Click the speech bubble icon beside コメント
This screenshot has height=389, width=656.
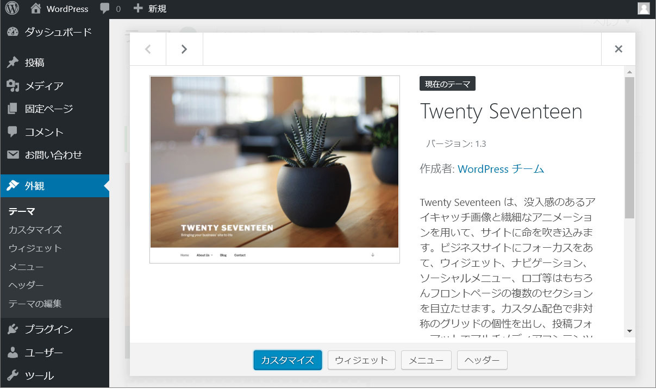click(13, 132)
